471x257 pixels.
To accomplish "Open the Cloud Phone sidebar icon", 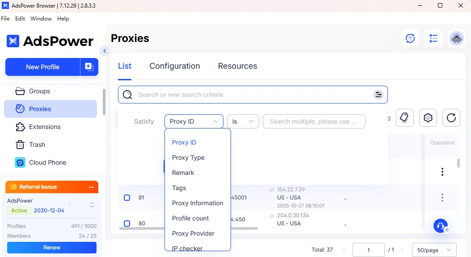I will 20,162.
